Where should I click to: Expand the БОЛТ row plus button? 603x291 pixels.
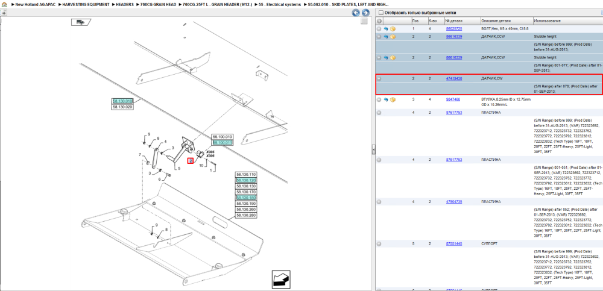(x=379, y=29)
